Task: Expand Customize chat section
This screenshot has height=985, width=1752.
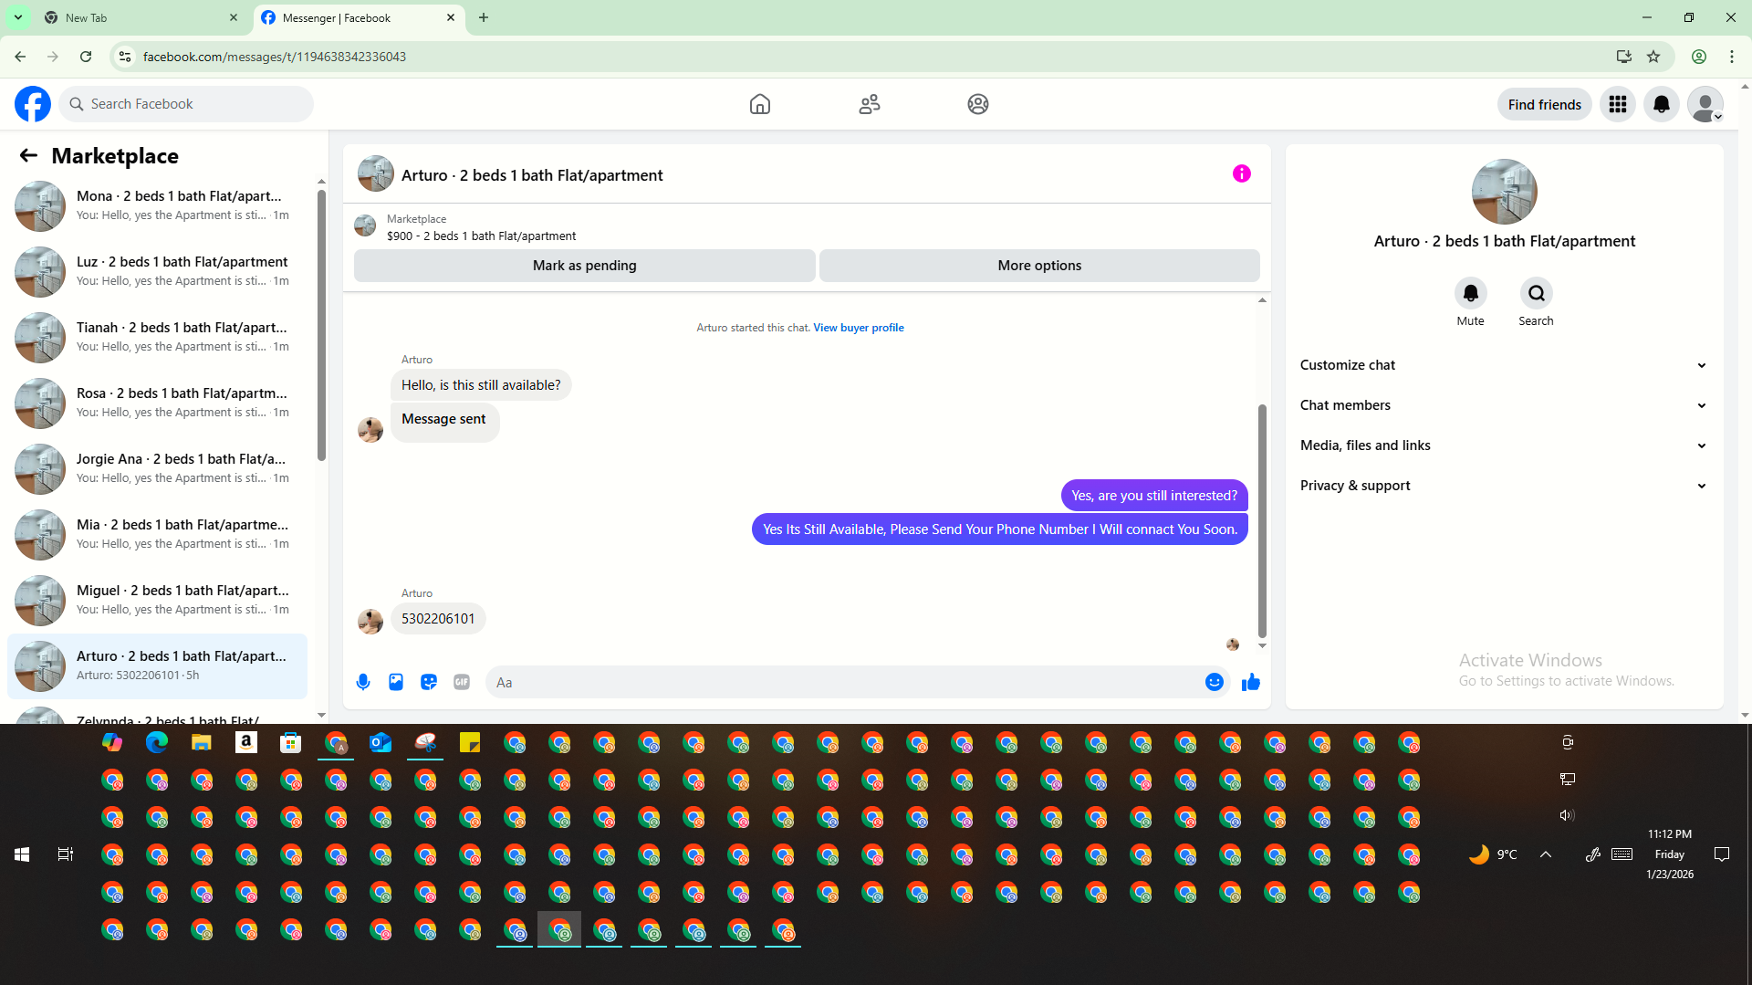Action: [1504, 365]
